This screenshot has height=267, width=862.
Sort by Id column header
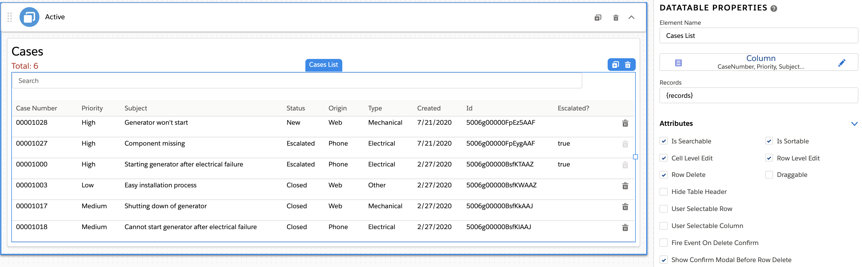(469, 108)
